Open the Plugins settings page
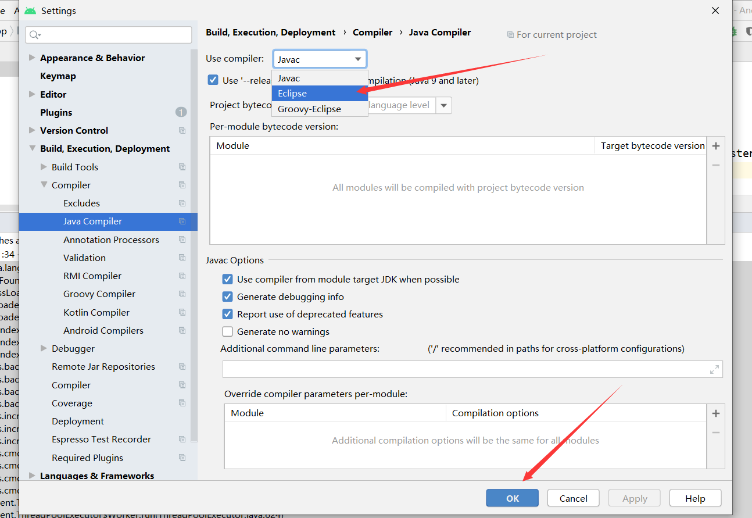 point(56,112)
